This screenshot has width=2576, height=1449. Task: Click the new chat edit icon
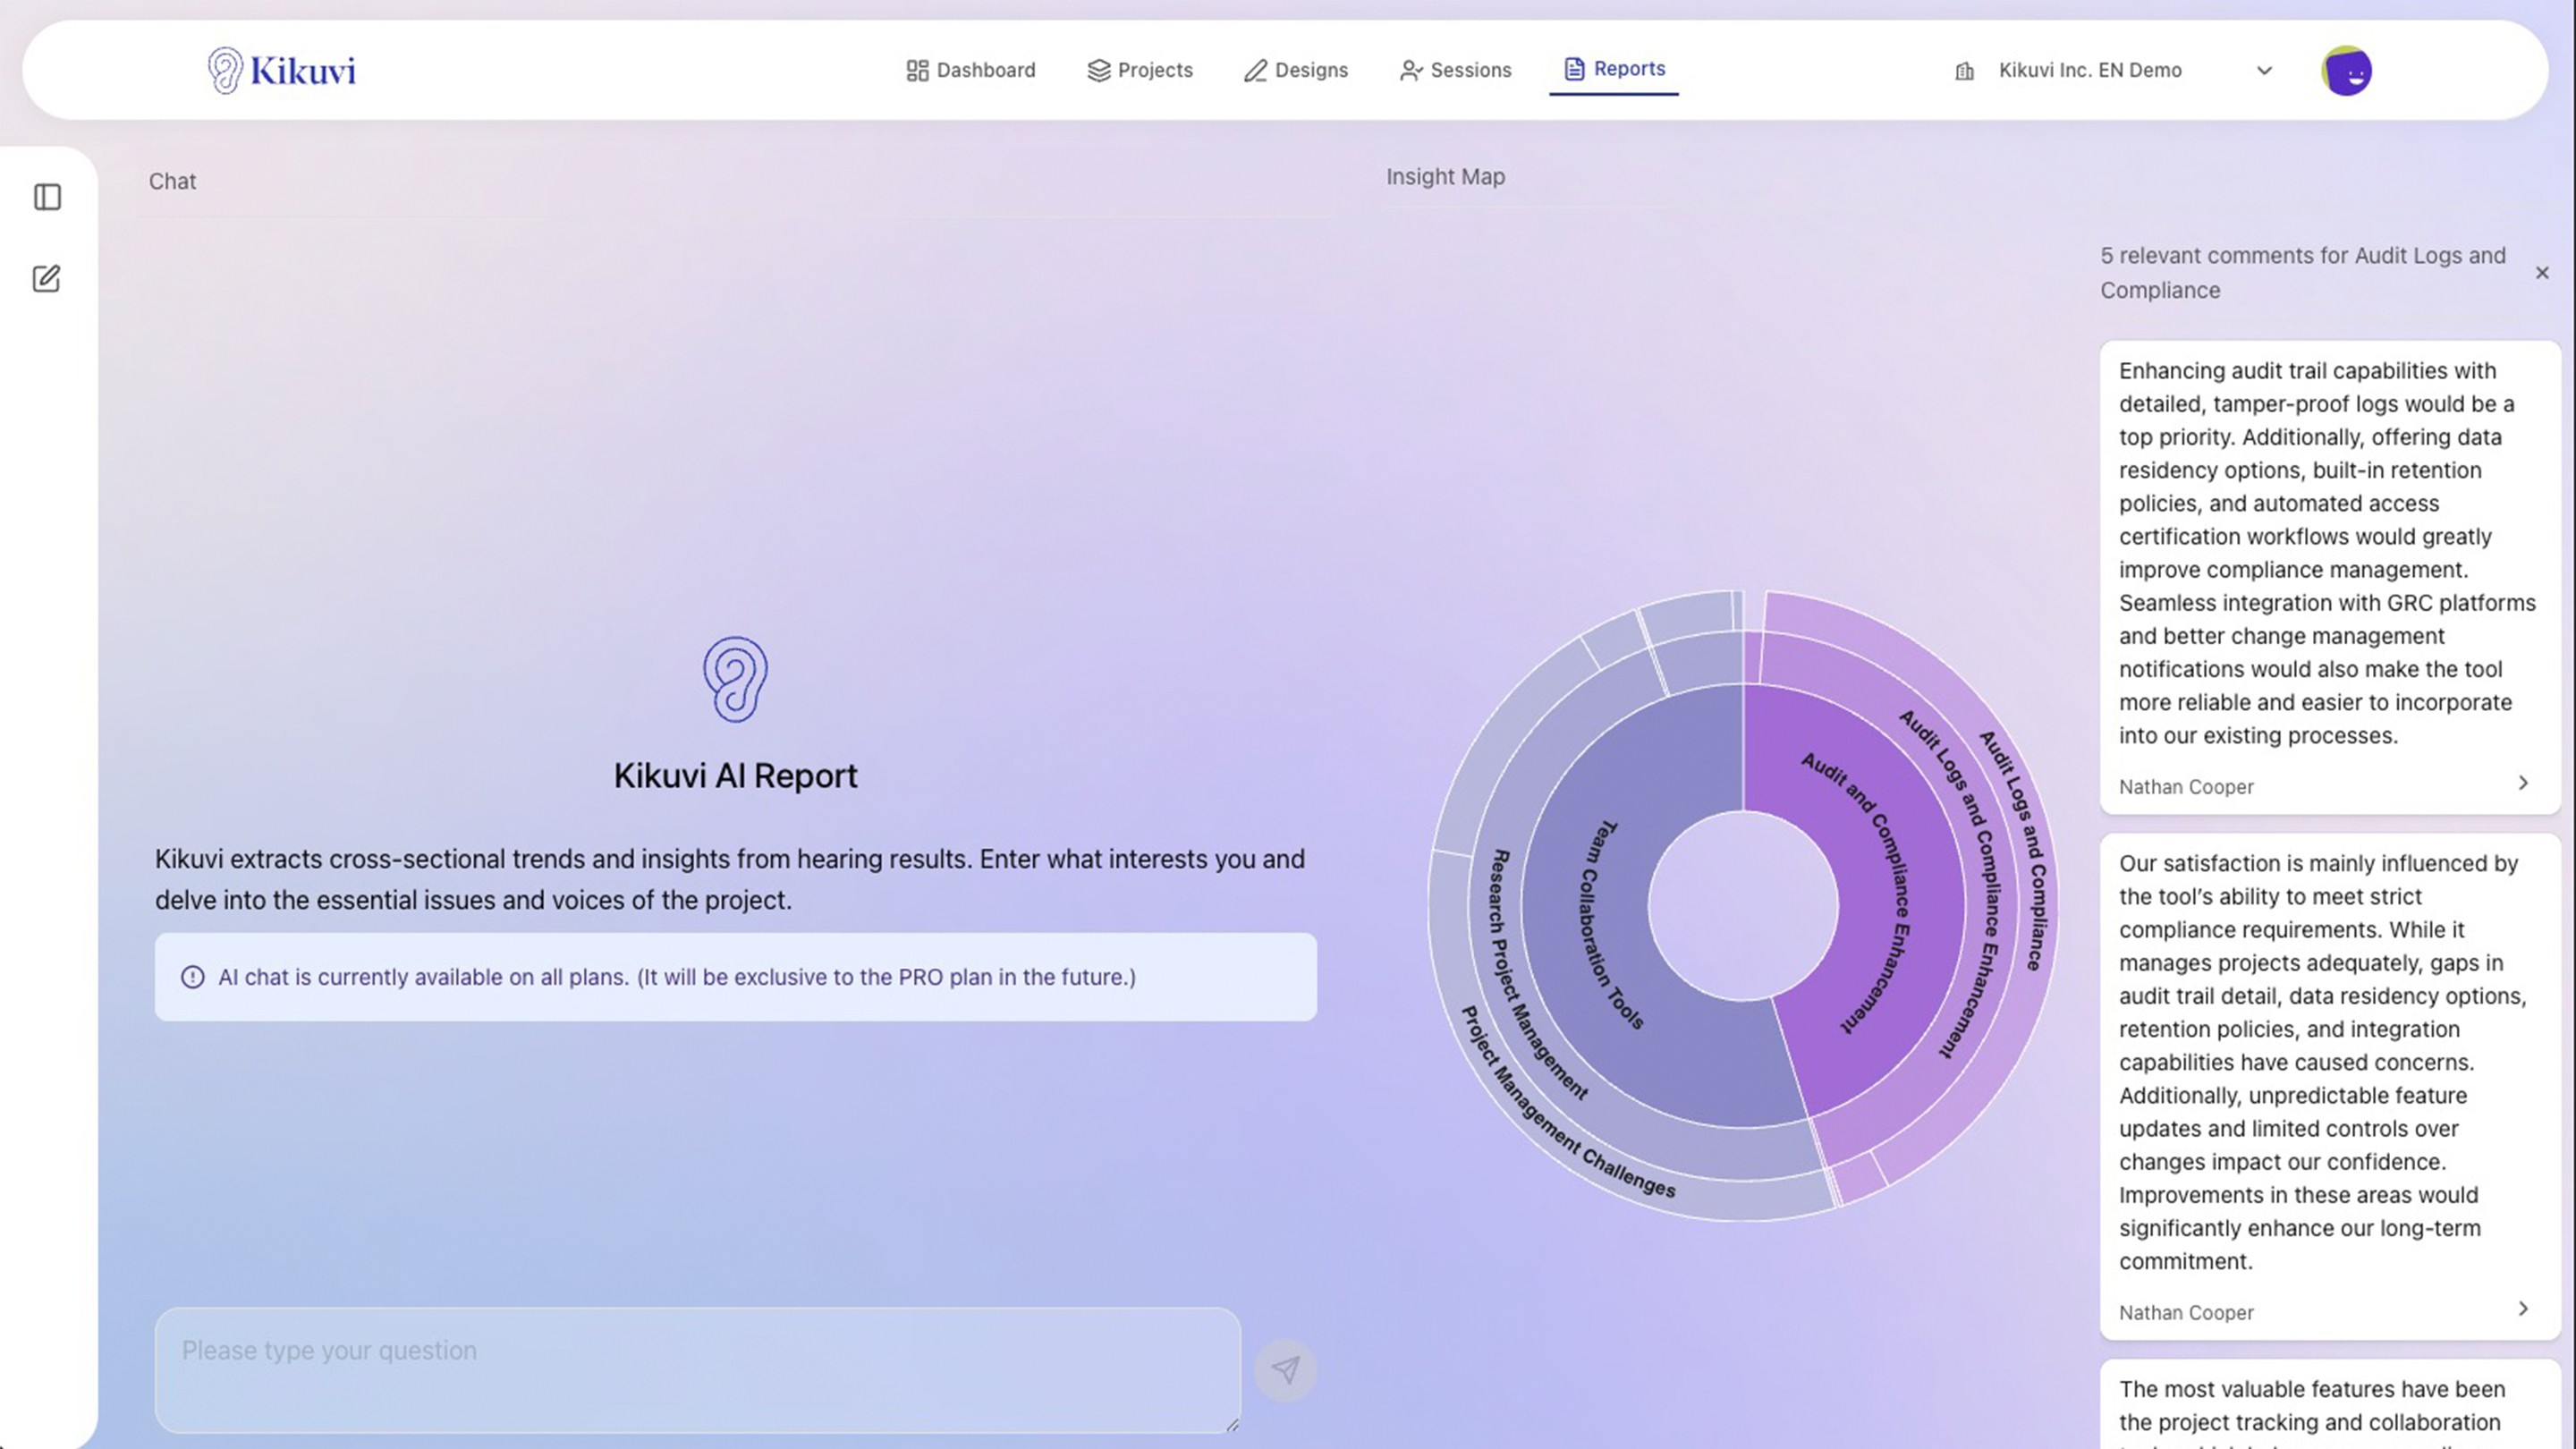(x=47, y=278)
